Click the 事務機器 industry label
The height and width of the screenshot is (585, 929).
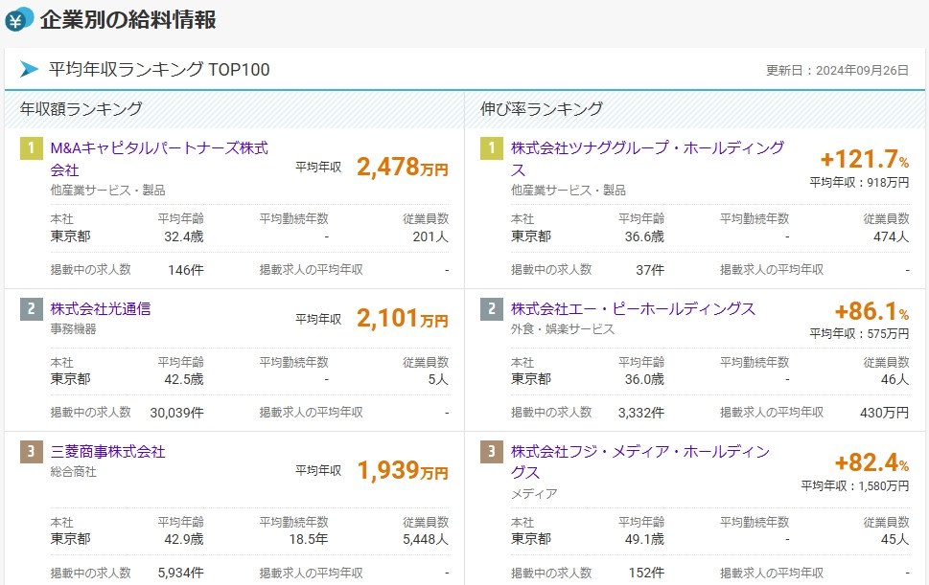coord(74,328)
